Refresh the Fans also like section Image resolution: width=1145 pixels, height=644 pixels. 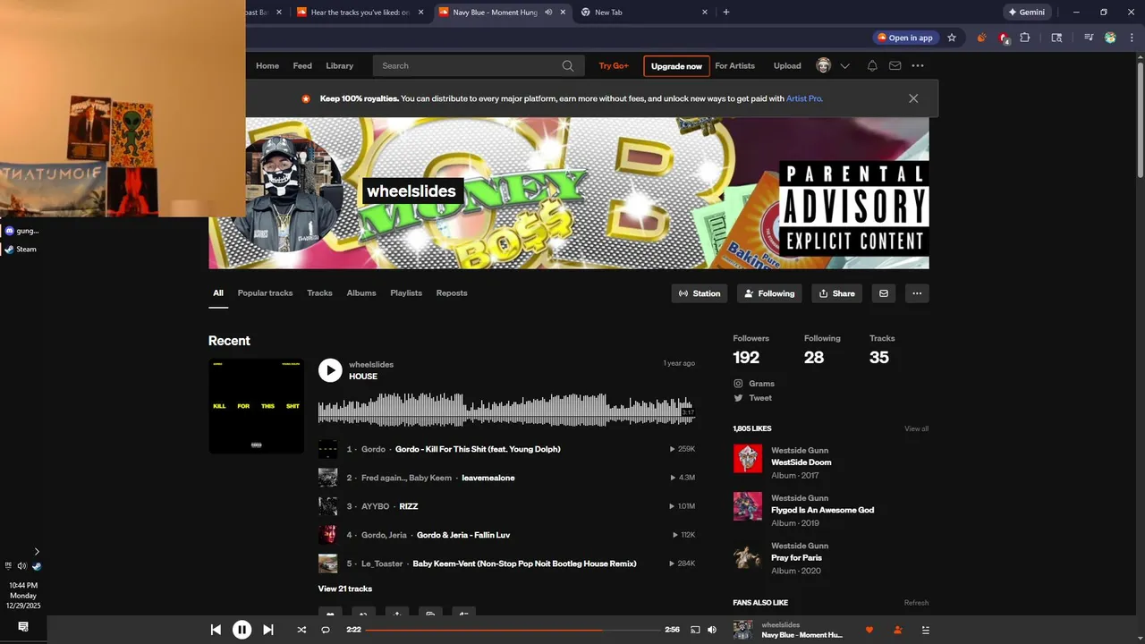916,603
